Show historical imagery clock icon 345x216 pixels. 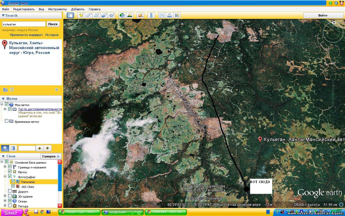click(122, 15)
